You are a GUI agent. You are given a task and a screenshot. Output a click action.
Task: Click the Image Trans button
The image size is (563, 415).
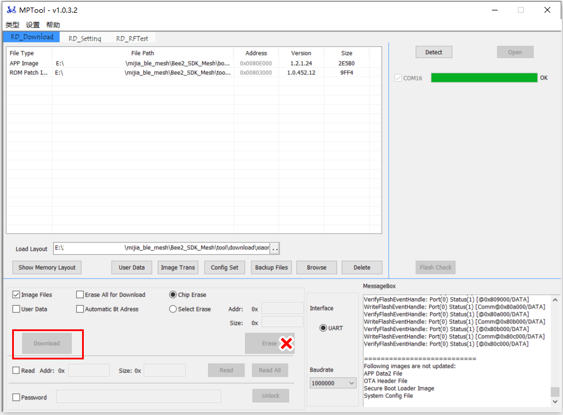(x=177, y=267)
